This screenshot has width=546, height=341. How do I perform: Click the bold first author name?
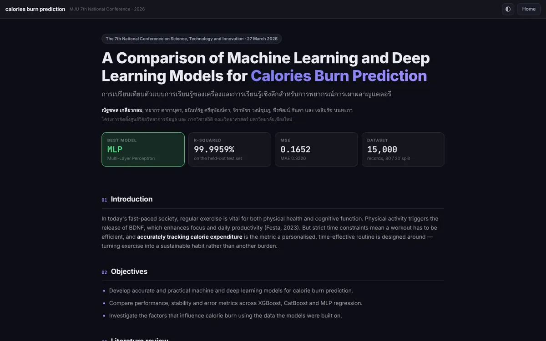click(122, 110)
